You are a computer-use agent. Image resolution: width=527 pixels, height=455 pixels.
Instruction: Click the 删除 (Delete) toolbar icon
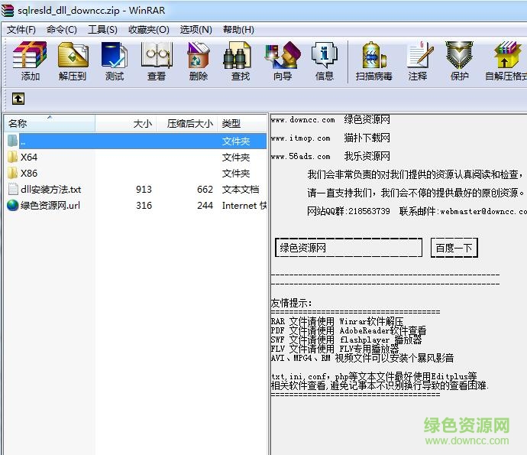point(199,61)
